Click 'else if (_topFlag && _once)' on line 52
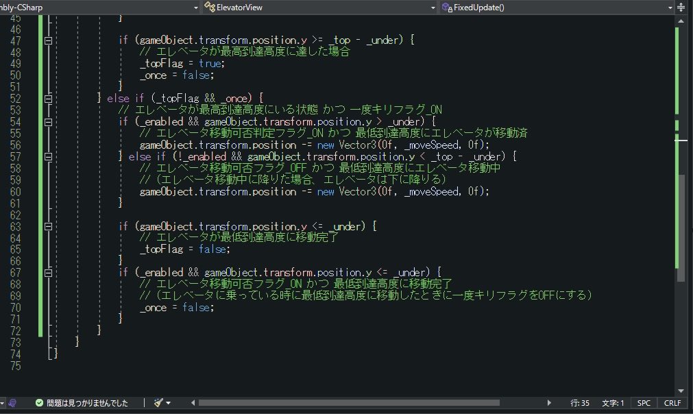This screenshot has height=414, width=693. click(x=180, y=98)
